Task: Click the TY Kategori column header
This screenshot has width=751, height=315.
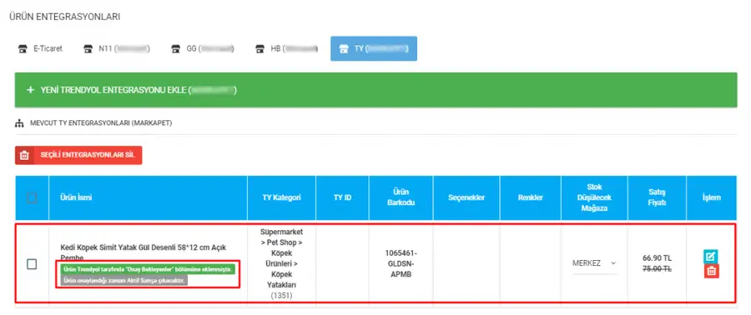Action: pyautogui.click(x=282, y=197)
